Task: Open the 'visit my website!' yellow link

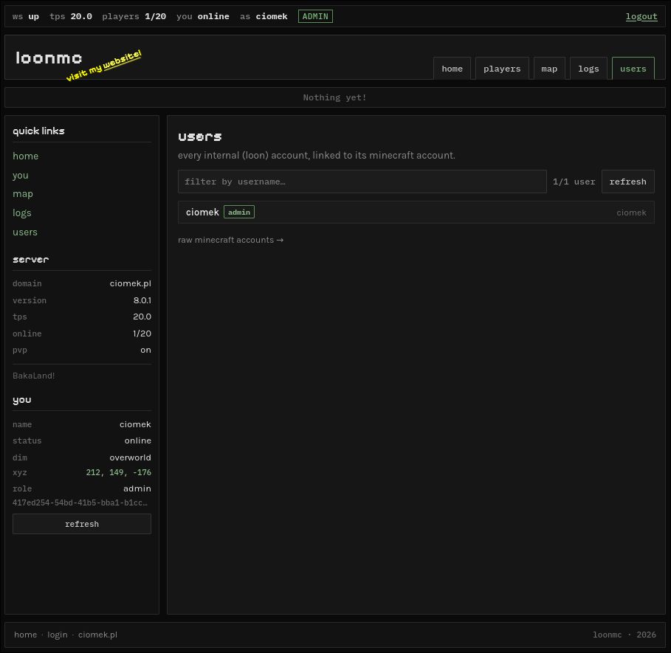Action: (103, 66)
